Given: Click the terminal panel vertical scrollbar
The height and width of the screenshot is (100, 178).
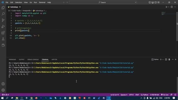Looking at the screenshot, I should pos(177,85).
